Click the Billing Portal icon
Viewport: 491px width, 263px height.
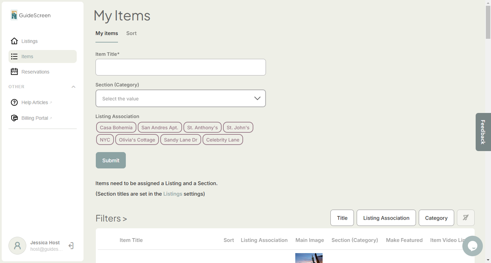[x=14, y=118]
